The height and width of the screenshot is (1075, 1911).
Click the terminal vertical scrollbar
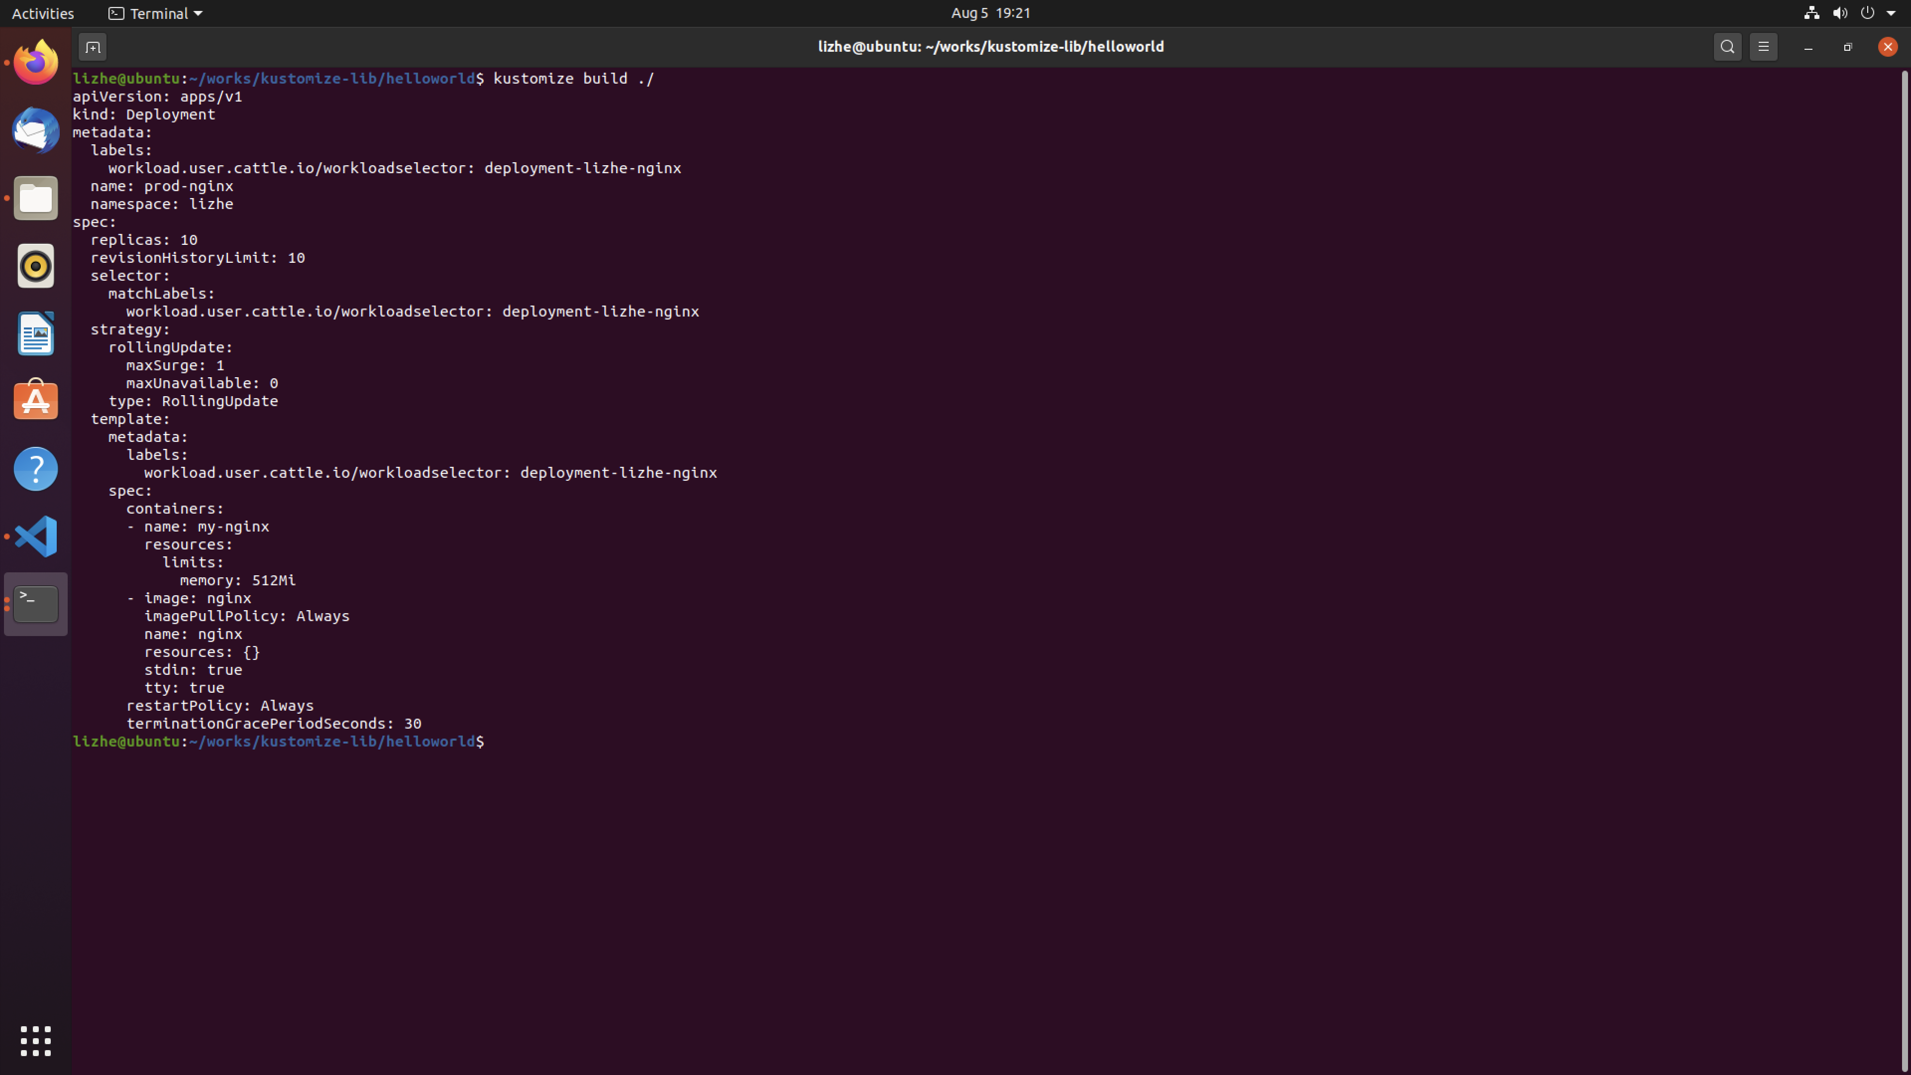point(1905,571)
